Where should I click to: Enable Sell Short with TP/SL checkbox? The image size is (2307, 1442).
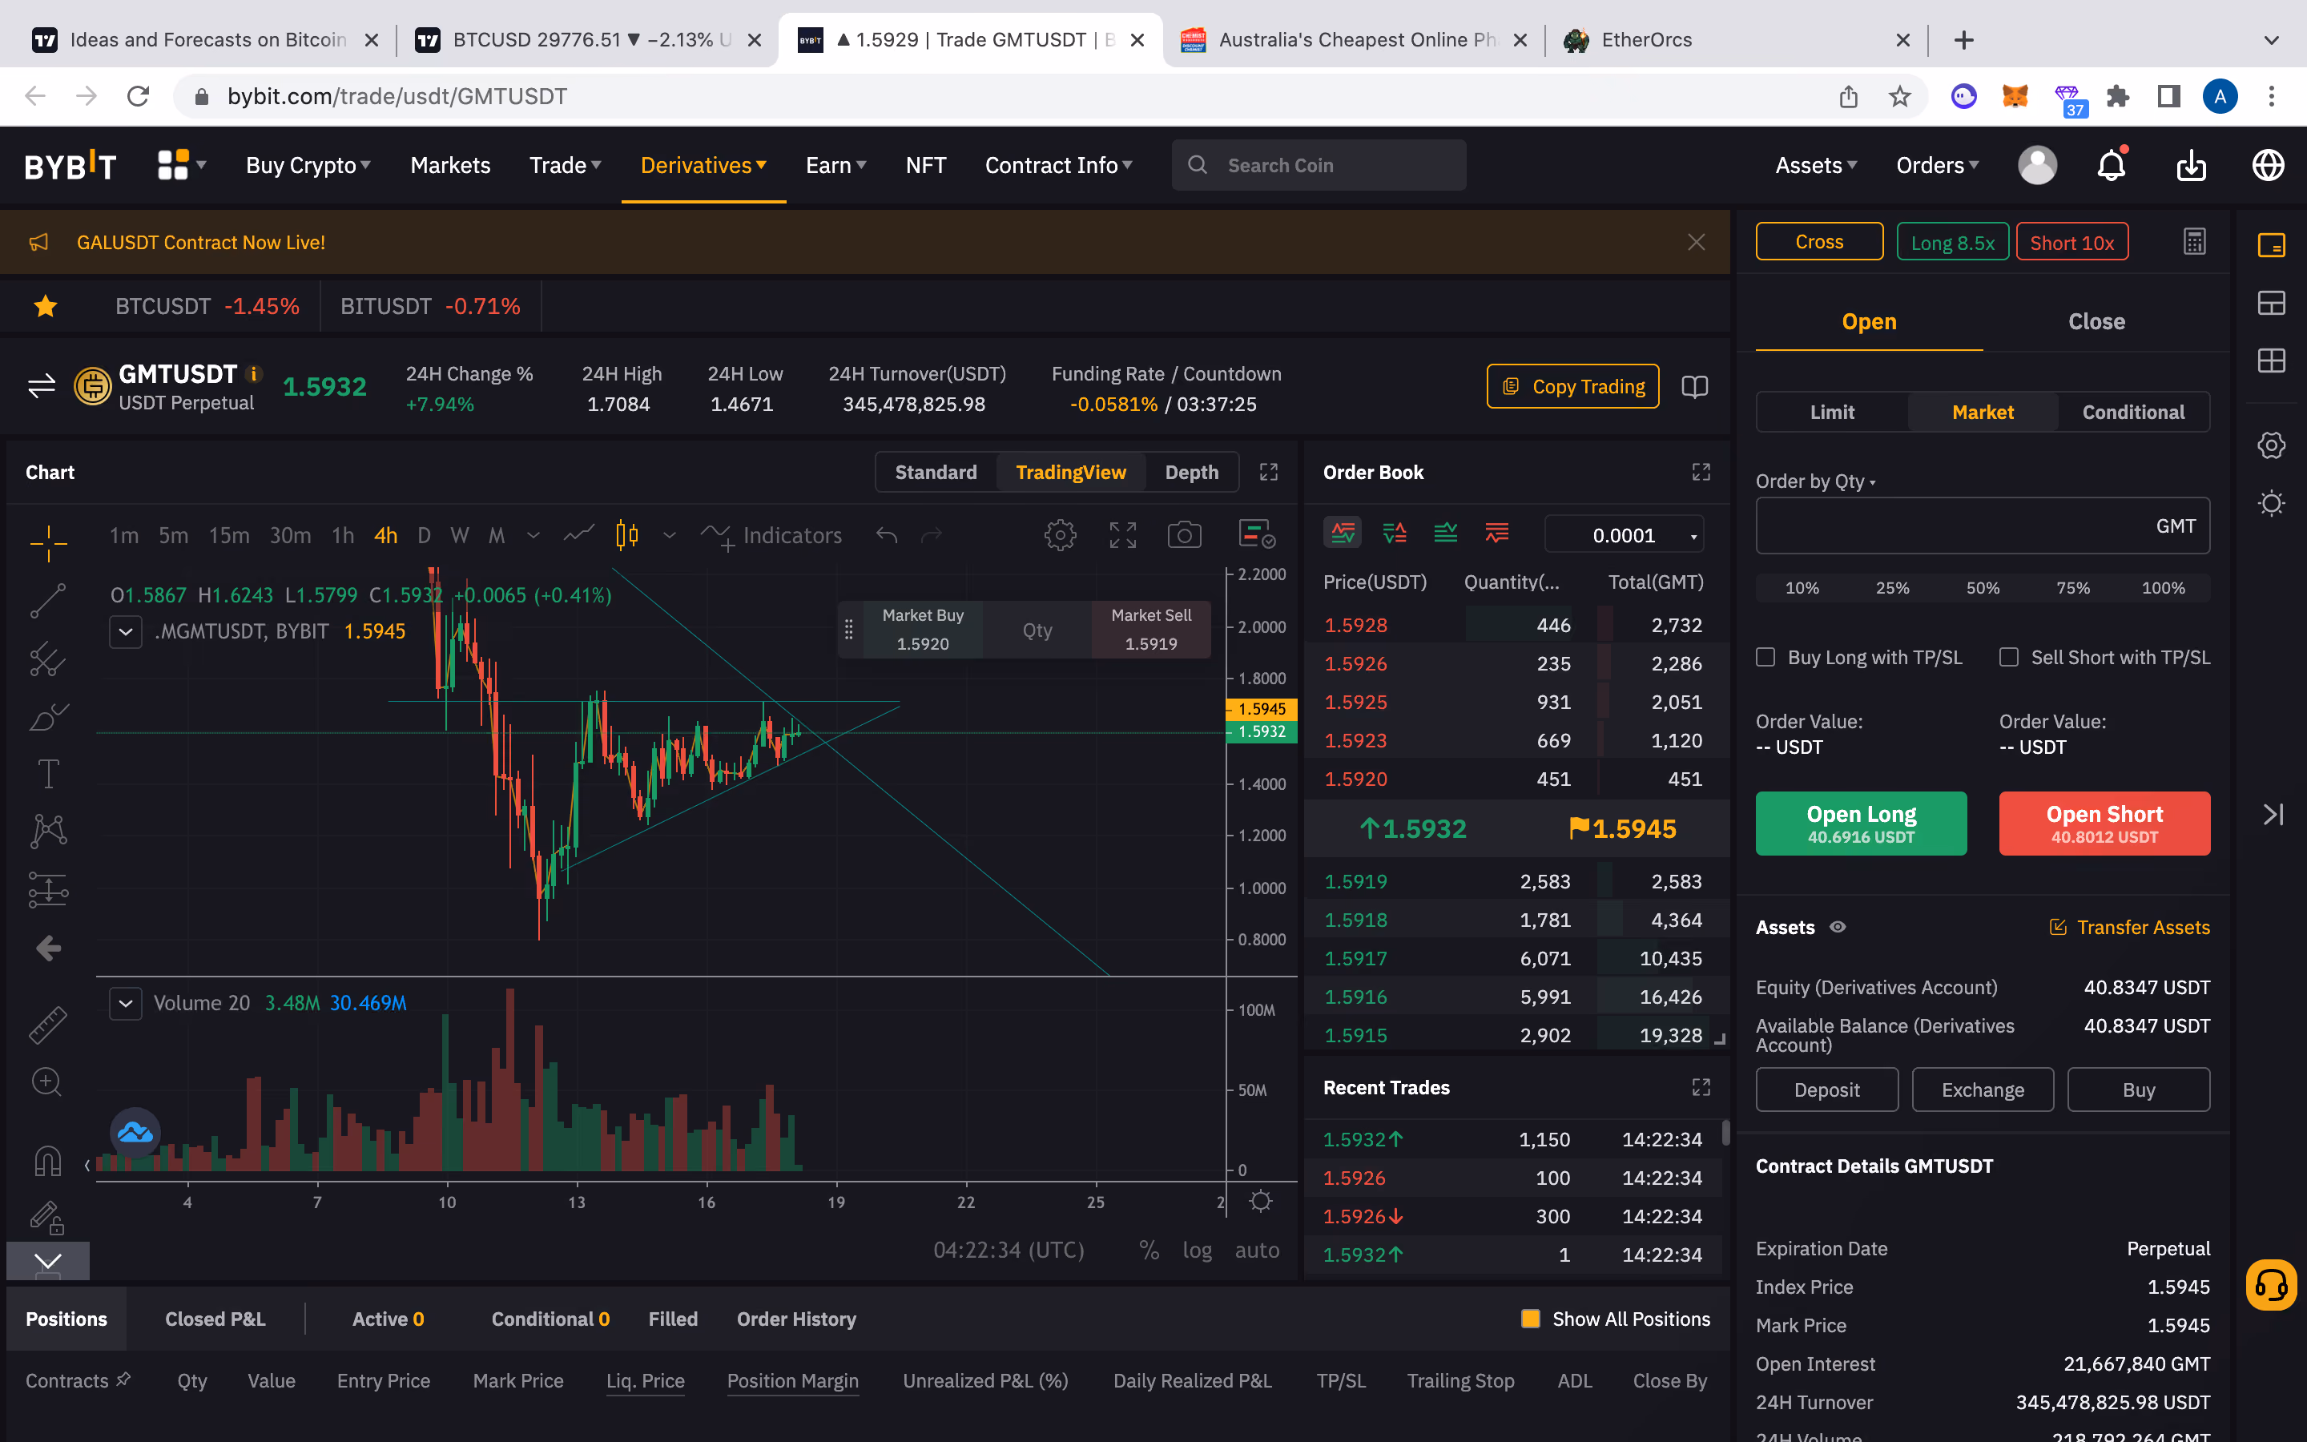(2009, 657)
